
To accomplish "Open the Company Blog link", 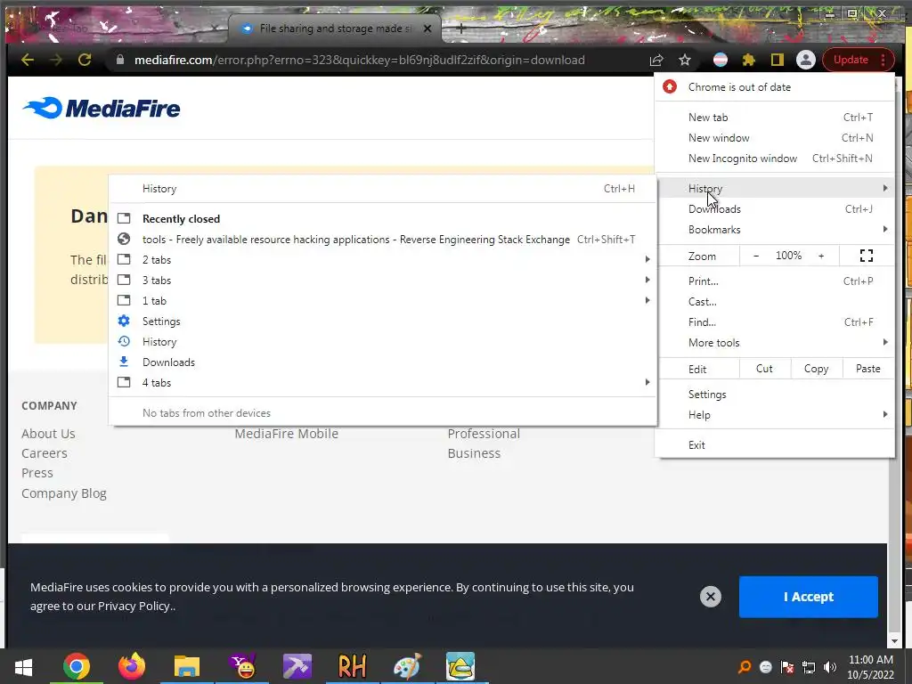I will coord(64,493).
